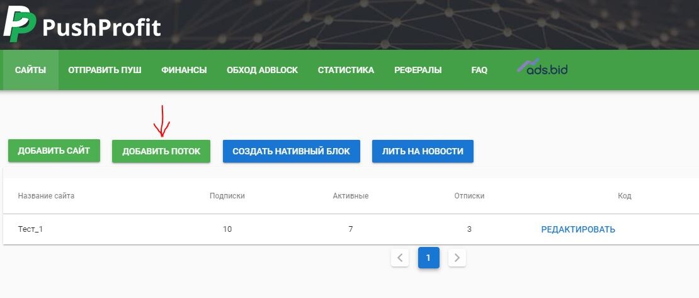
Task: Click Редактировать link for Тест_1
Action: 578,229
